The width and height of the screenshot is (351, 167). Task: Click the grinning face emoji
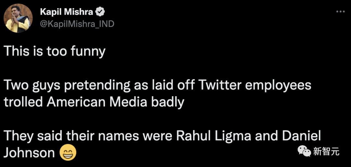tap(68, 152)
